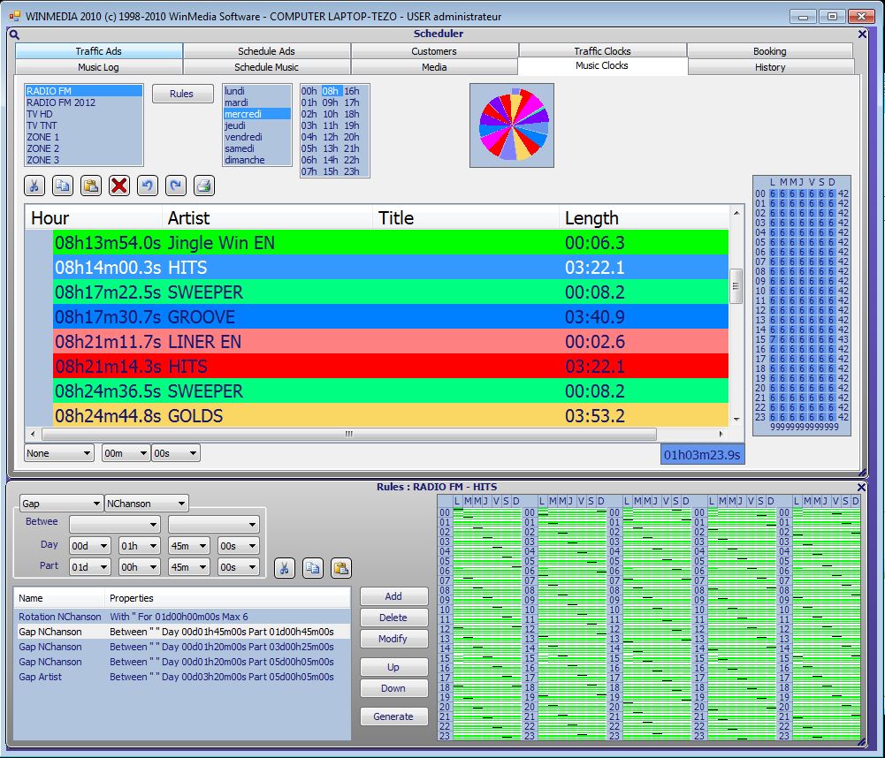The image size is (885, 758).
Task: Open the Traffic Clocks tab
Action: [602, 51]
